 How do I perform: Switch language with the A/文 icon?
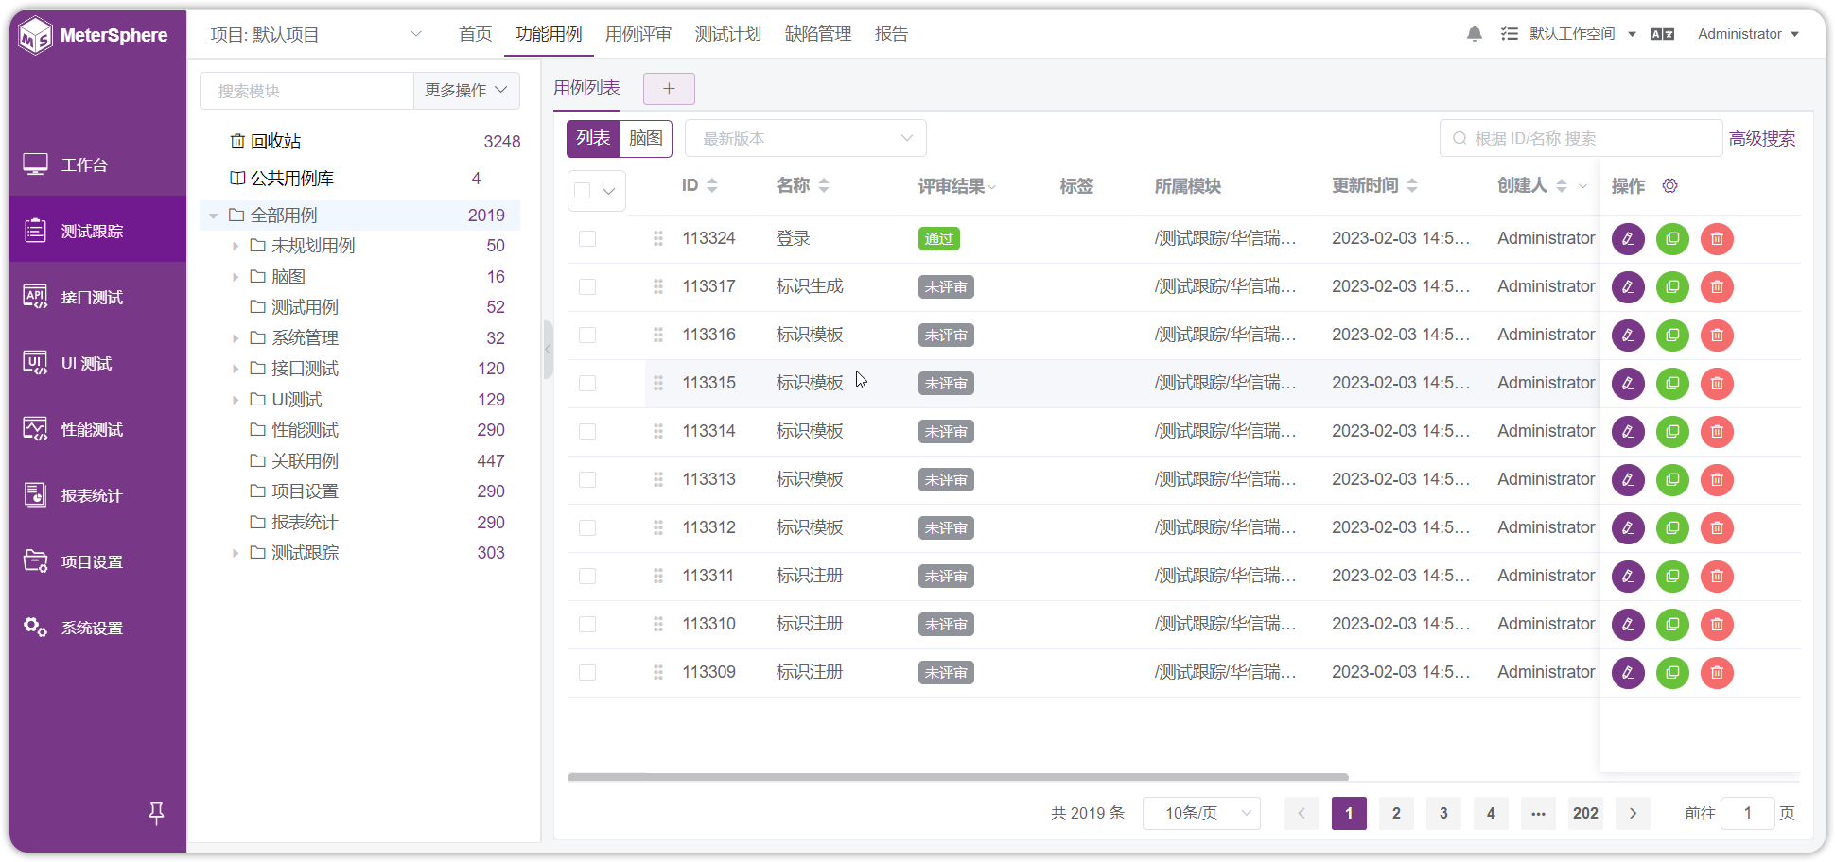click(x=1662, y=34)
